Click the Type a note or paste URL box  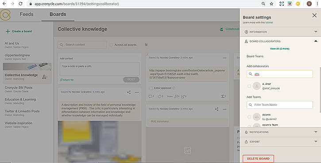point(100,69)
